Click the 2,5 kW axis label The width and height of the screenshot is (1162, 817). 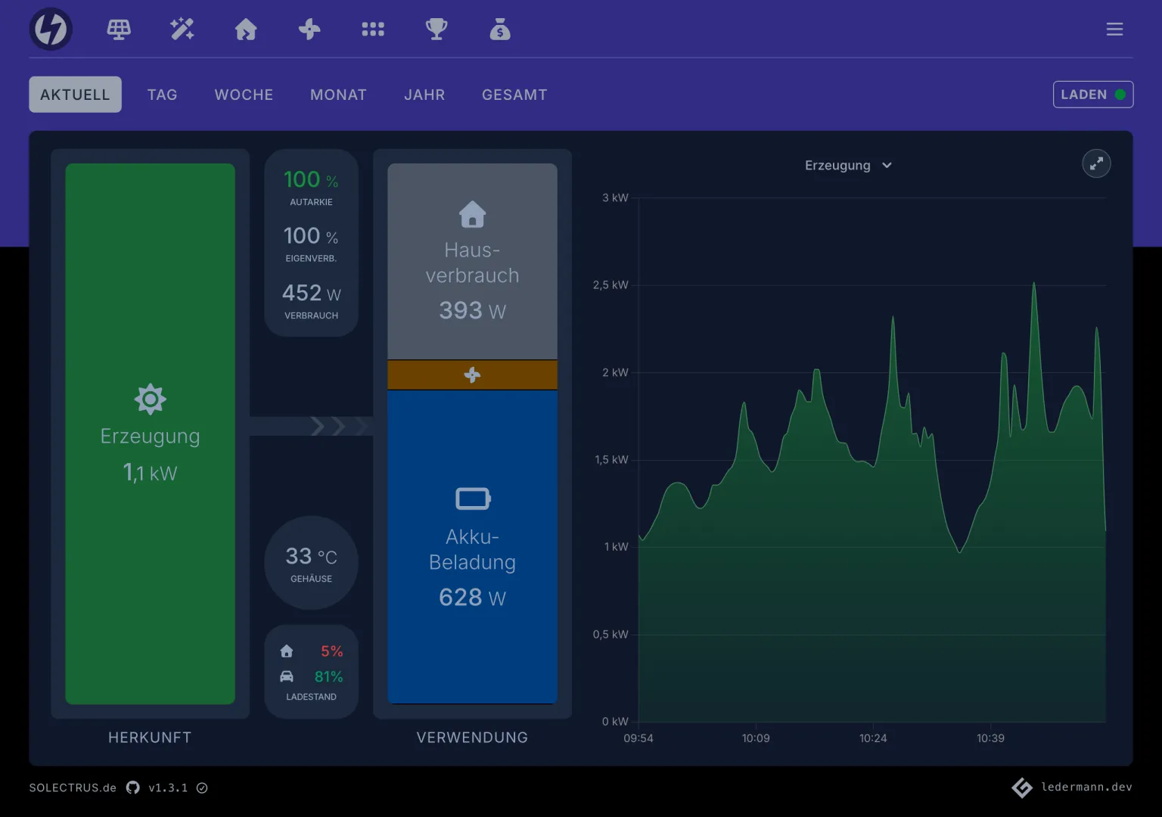point(611,285)
